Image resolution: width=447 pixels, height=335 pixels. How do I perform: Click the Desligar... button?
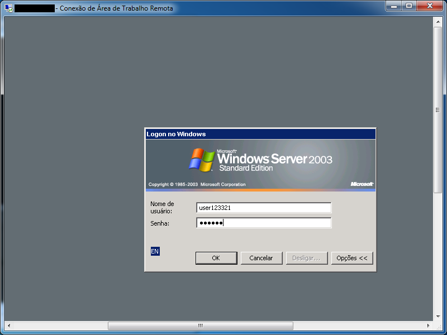pyautogui.click(x=307, y=258)
